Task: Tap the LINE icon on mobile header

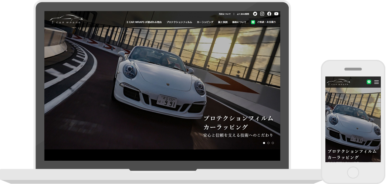Action: (x=369, y=82)
